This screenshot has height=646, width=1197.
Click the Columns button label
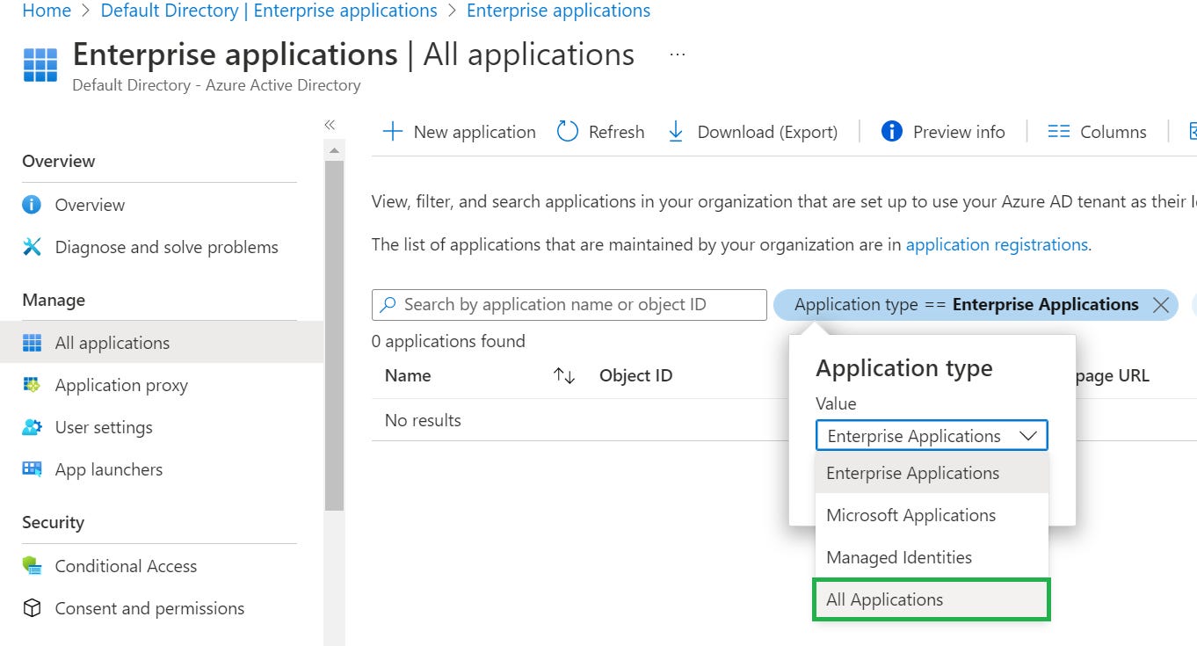point(1113,132)
